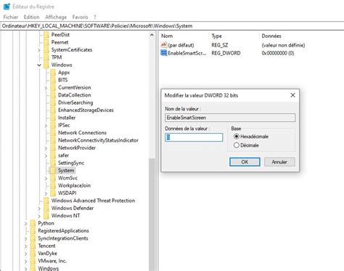
Task: Select the TPM folder icon
Action: click(x=46, y=57)
